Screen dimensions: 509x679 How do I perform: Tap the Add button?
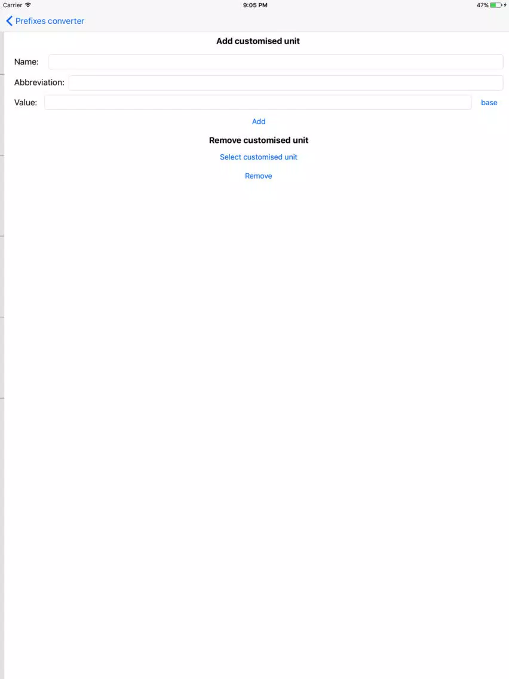(259, 121)
